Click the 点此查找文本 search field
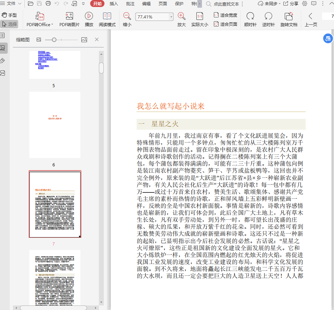 click(x=226, y=4)
